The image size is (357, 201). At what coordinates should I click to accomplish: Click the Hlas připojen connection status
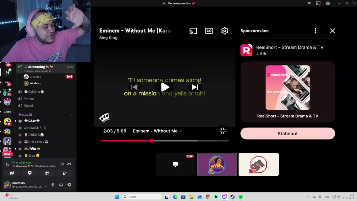[x=21, y=162]
